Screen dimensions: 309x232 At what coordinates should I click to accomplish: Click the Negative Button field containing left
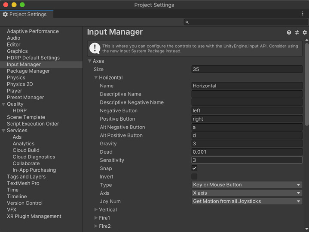(x=247, y=110)
